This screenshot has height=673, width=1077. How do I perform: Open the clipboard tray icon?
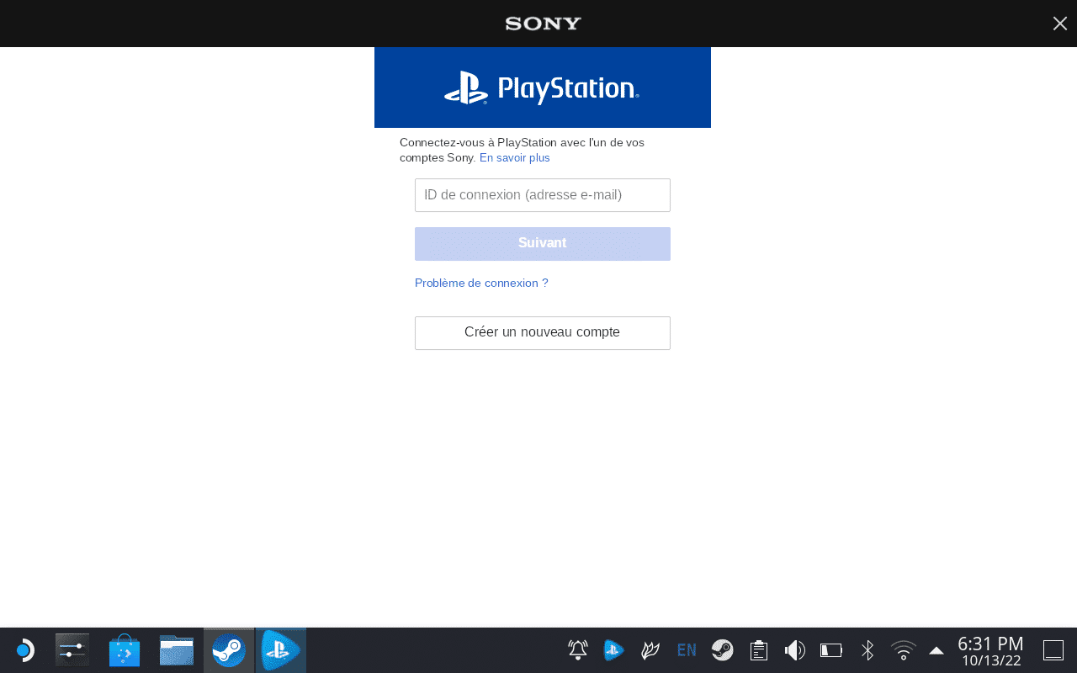click(x=759, y=650)
